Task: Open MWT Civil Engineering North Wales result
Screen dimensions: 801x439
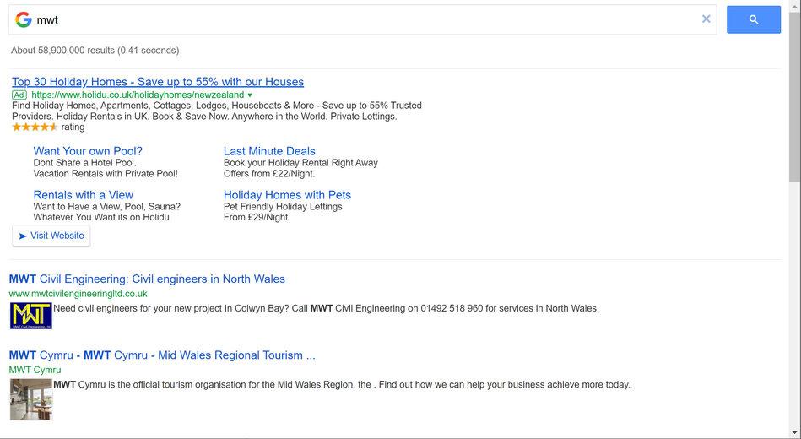Action: [x=147, y=279]
